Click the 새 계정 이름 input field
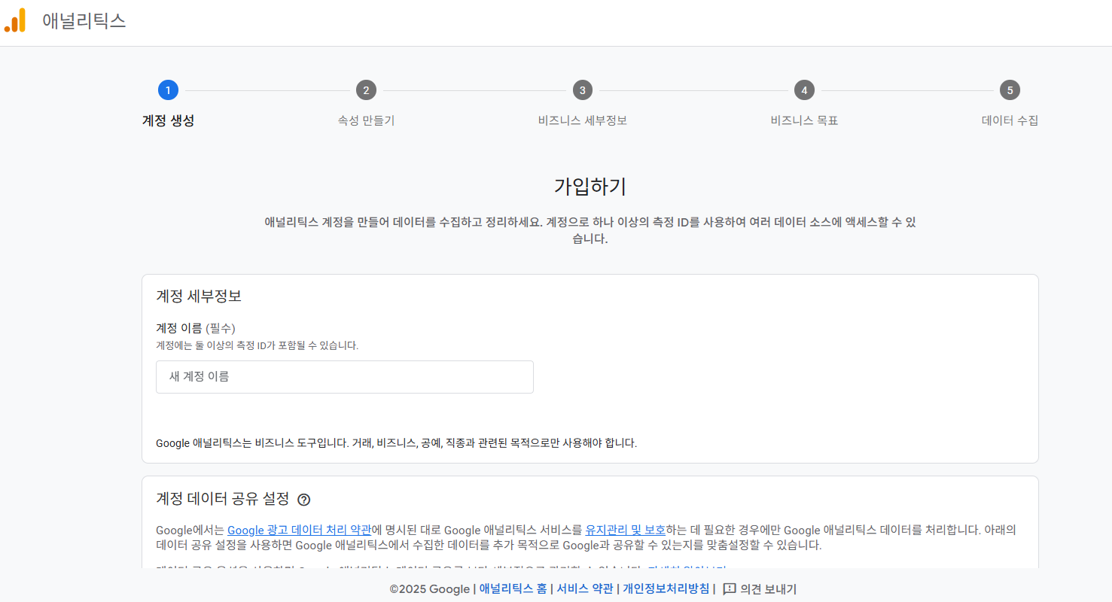 [344, 376]
